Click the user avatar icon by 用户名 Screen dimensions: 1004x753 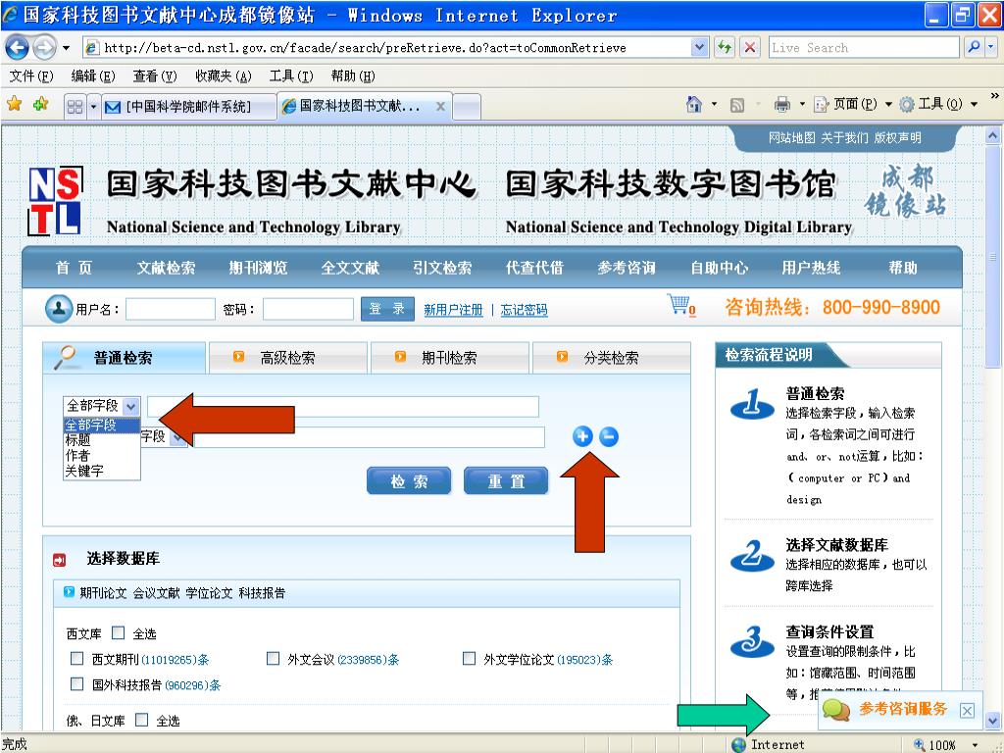tap(59, 309)
